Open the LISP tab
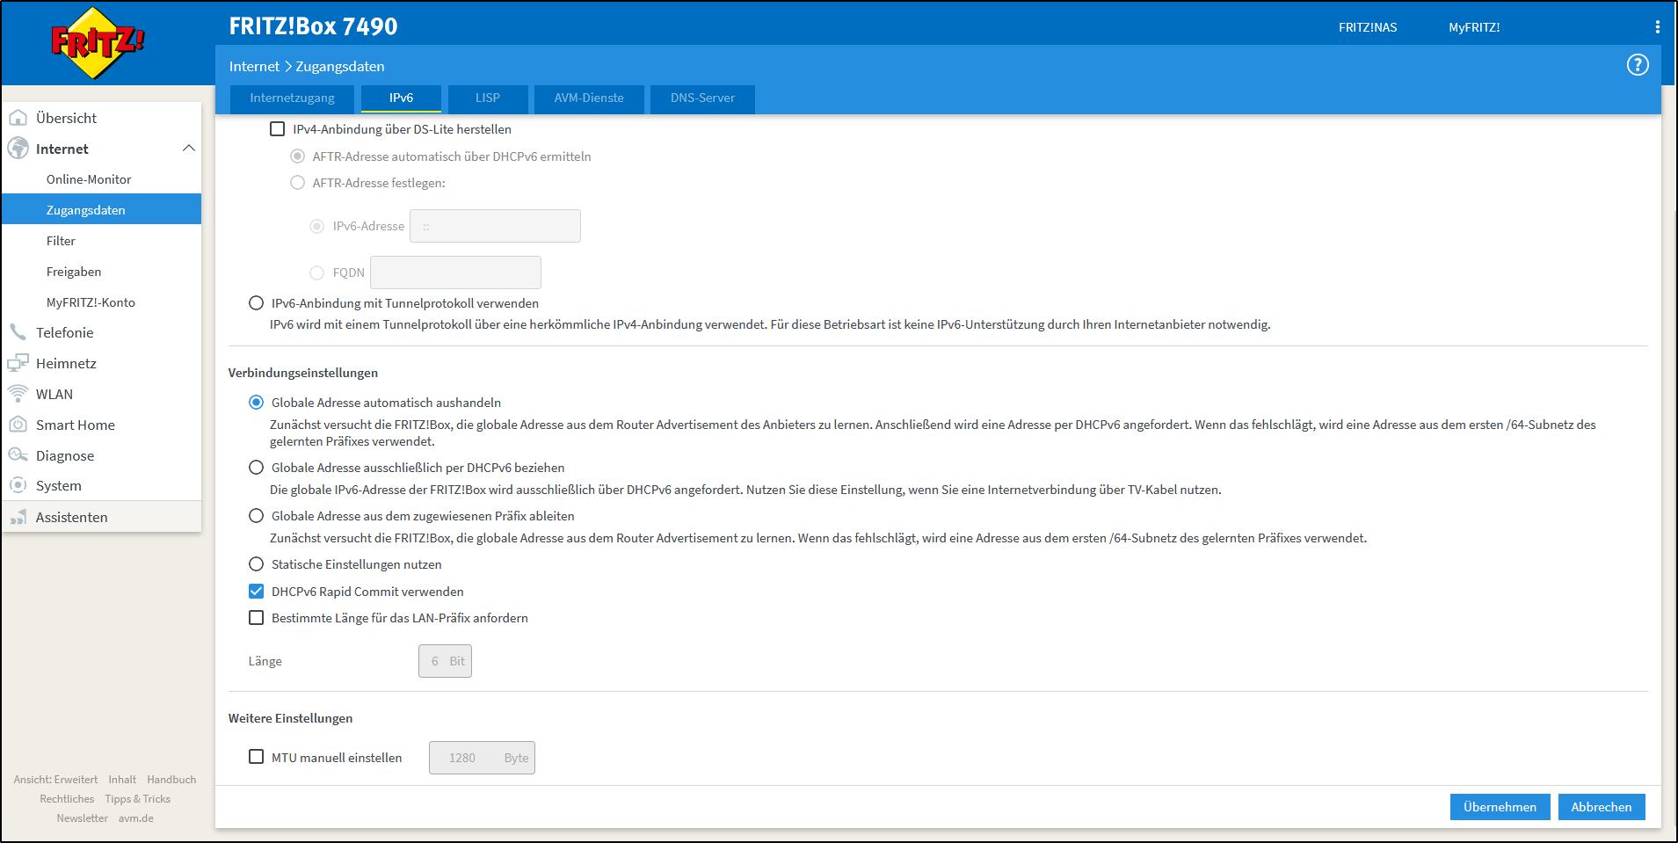The width and height of the screenshot is (1678, 843). coord(488,98)
